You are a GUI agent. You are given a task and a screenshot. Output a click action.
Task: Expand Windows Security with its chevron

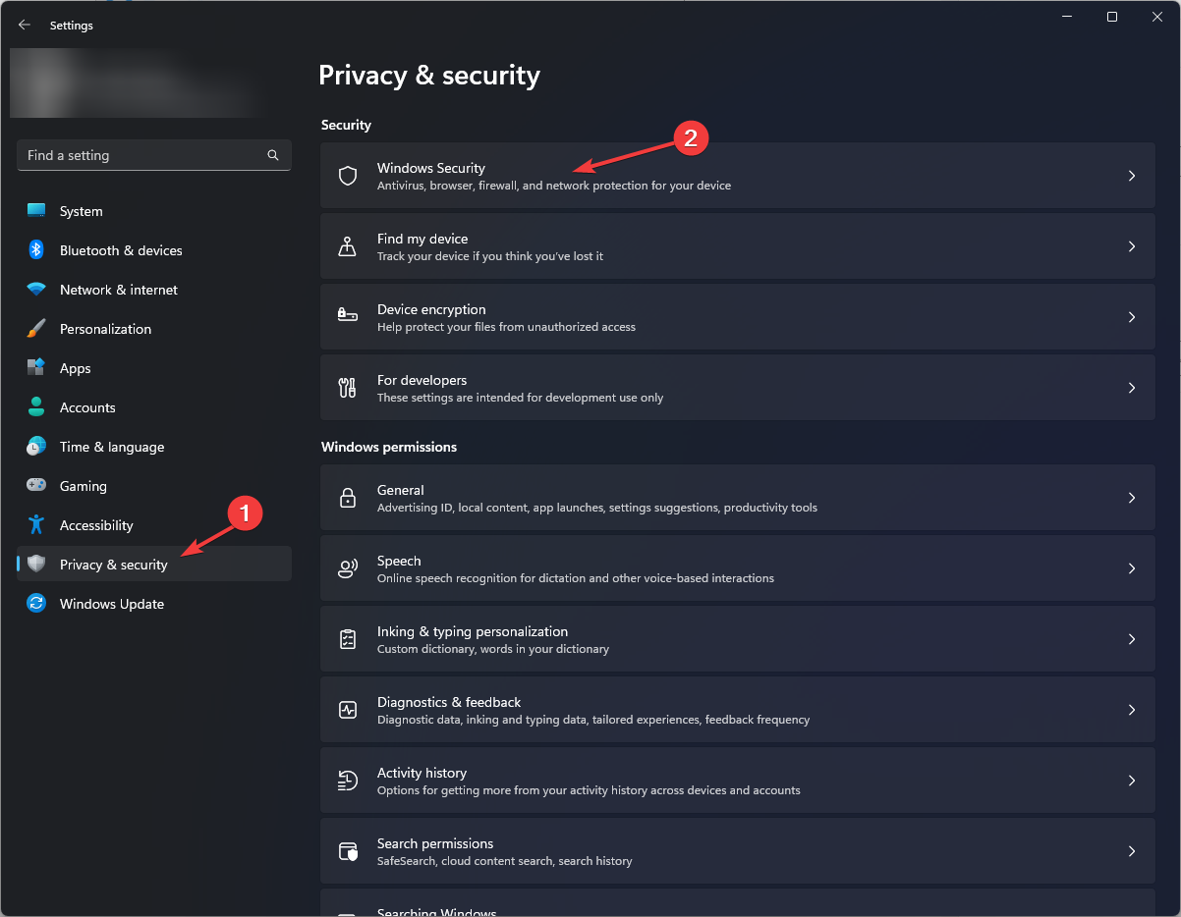click(1132, 176)
